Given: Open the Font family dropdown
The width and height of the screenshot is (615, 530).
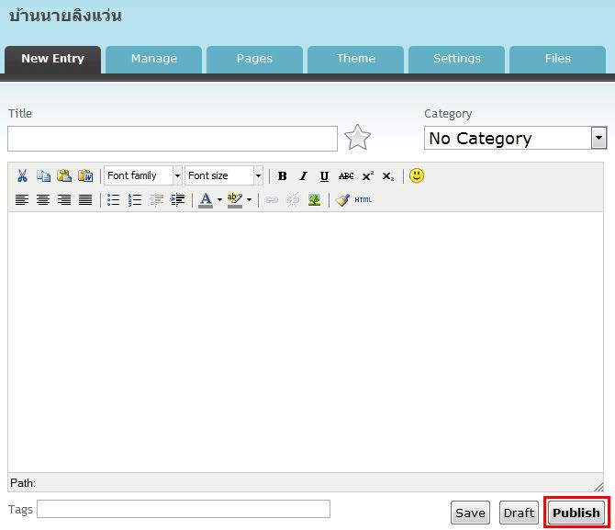Looking at the screenshot, I should point(143,175).
